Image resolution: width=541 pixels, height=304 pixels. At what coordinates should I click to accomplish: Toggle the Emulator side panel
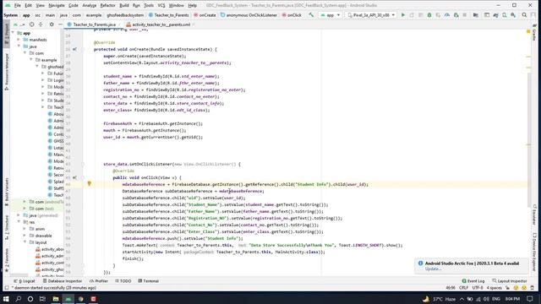pyautogui.click(x=534, y=214)
